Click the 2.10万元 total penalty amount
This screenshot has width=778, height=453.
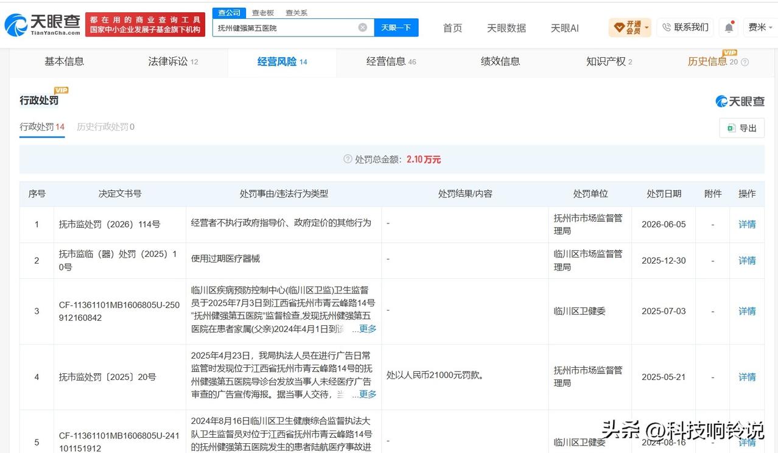pos(424,160)
